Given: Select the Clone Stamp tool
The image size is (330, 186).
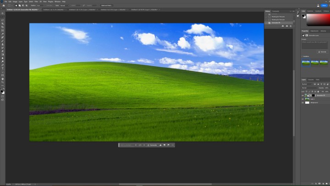Looking at the screenshot, I should (3, 44).
